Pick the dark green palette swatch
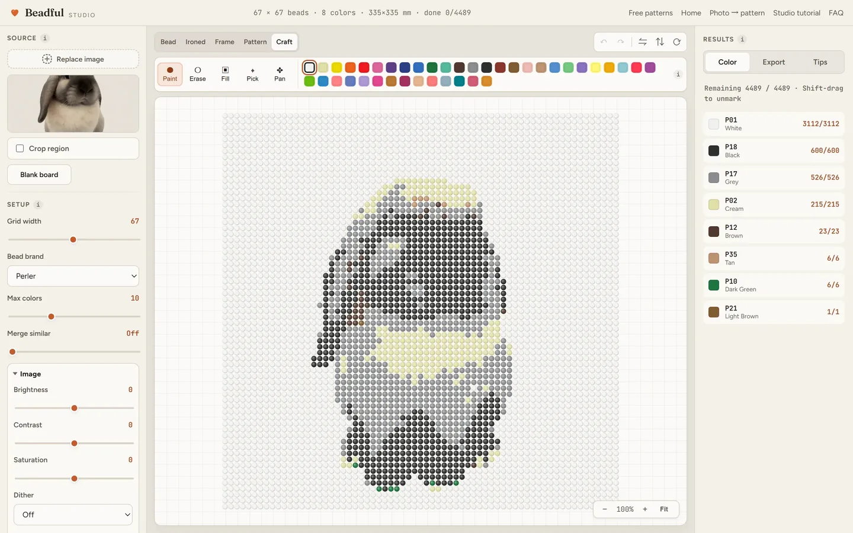This screenshot has width=853, height=533. (432, 68)
